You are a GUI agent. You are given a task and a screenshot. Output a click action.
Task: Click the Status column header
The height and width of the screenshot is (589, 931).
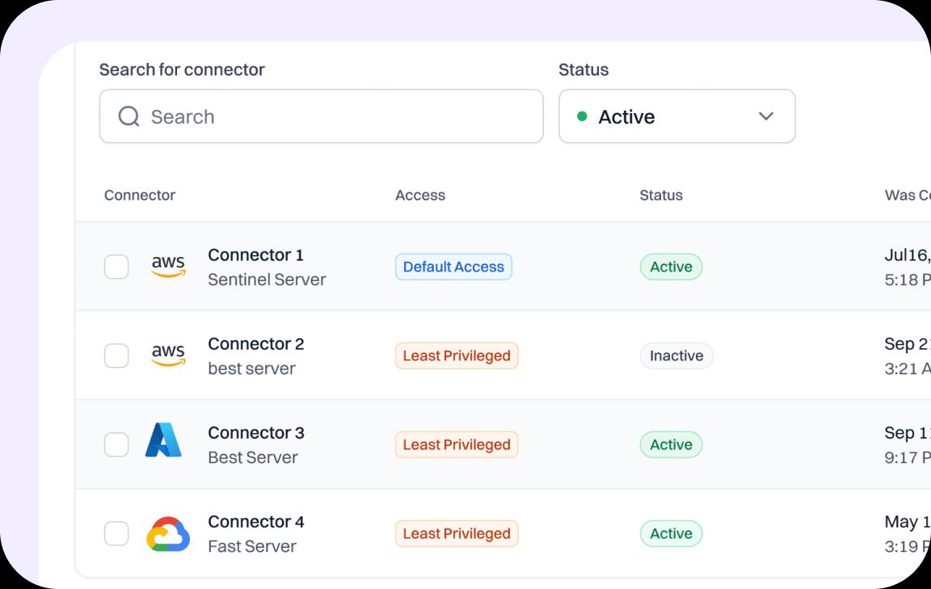pyautogui.click(x=660, y=195)
